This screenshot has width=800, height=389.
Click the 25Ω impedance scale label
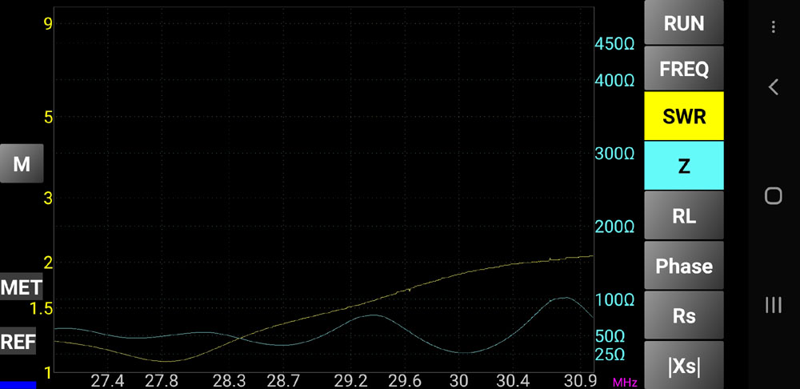click(x=610, y=355)
